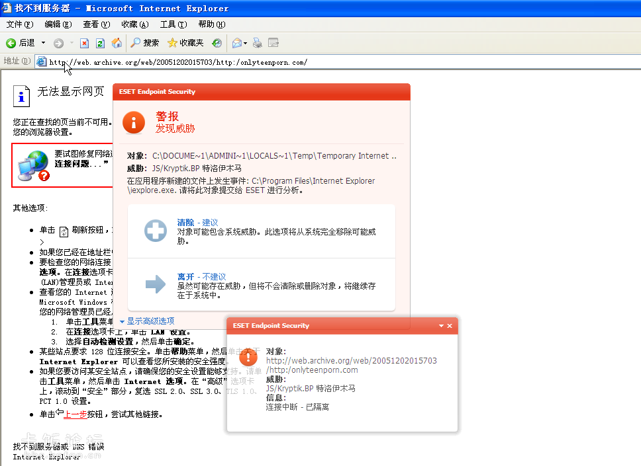Open ESET notification dropdown arrow menu

point(441,326)
